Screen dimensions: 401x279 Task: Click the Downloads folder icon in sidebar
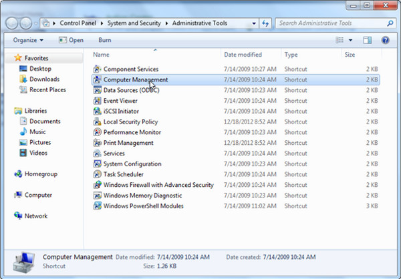pos(23,79)
